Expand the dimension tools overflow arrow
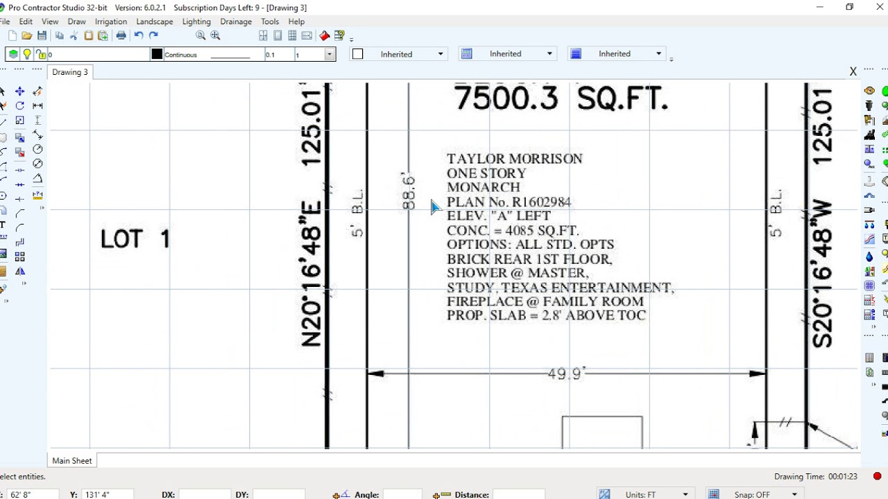This screenshot has height=499, width=888. click(42, 208)
